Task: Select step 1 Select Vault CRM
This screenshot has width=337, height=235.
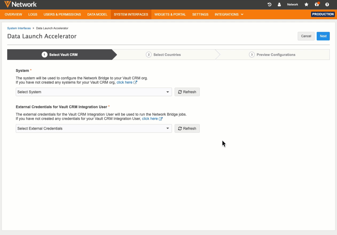Action: point(62,55)
